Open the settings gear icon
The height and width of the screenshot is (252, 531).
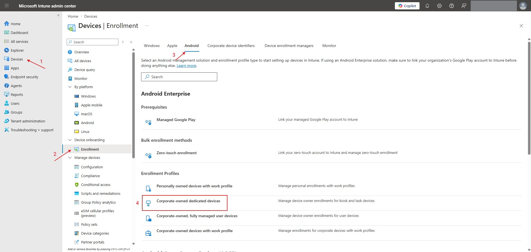tap(439, 6)
